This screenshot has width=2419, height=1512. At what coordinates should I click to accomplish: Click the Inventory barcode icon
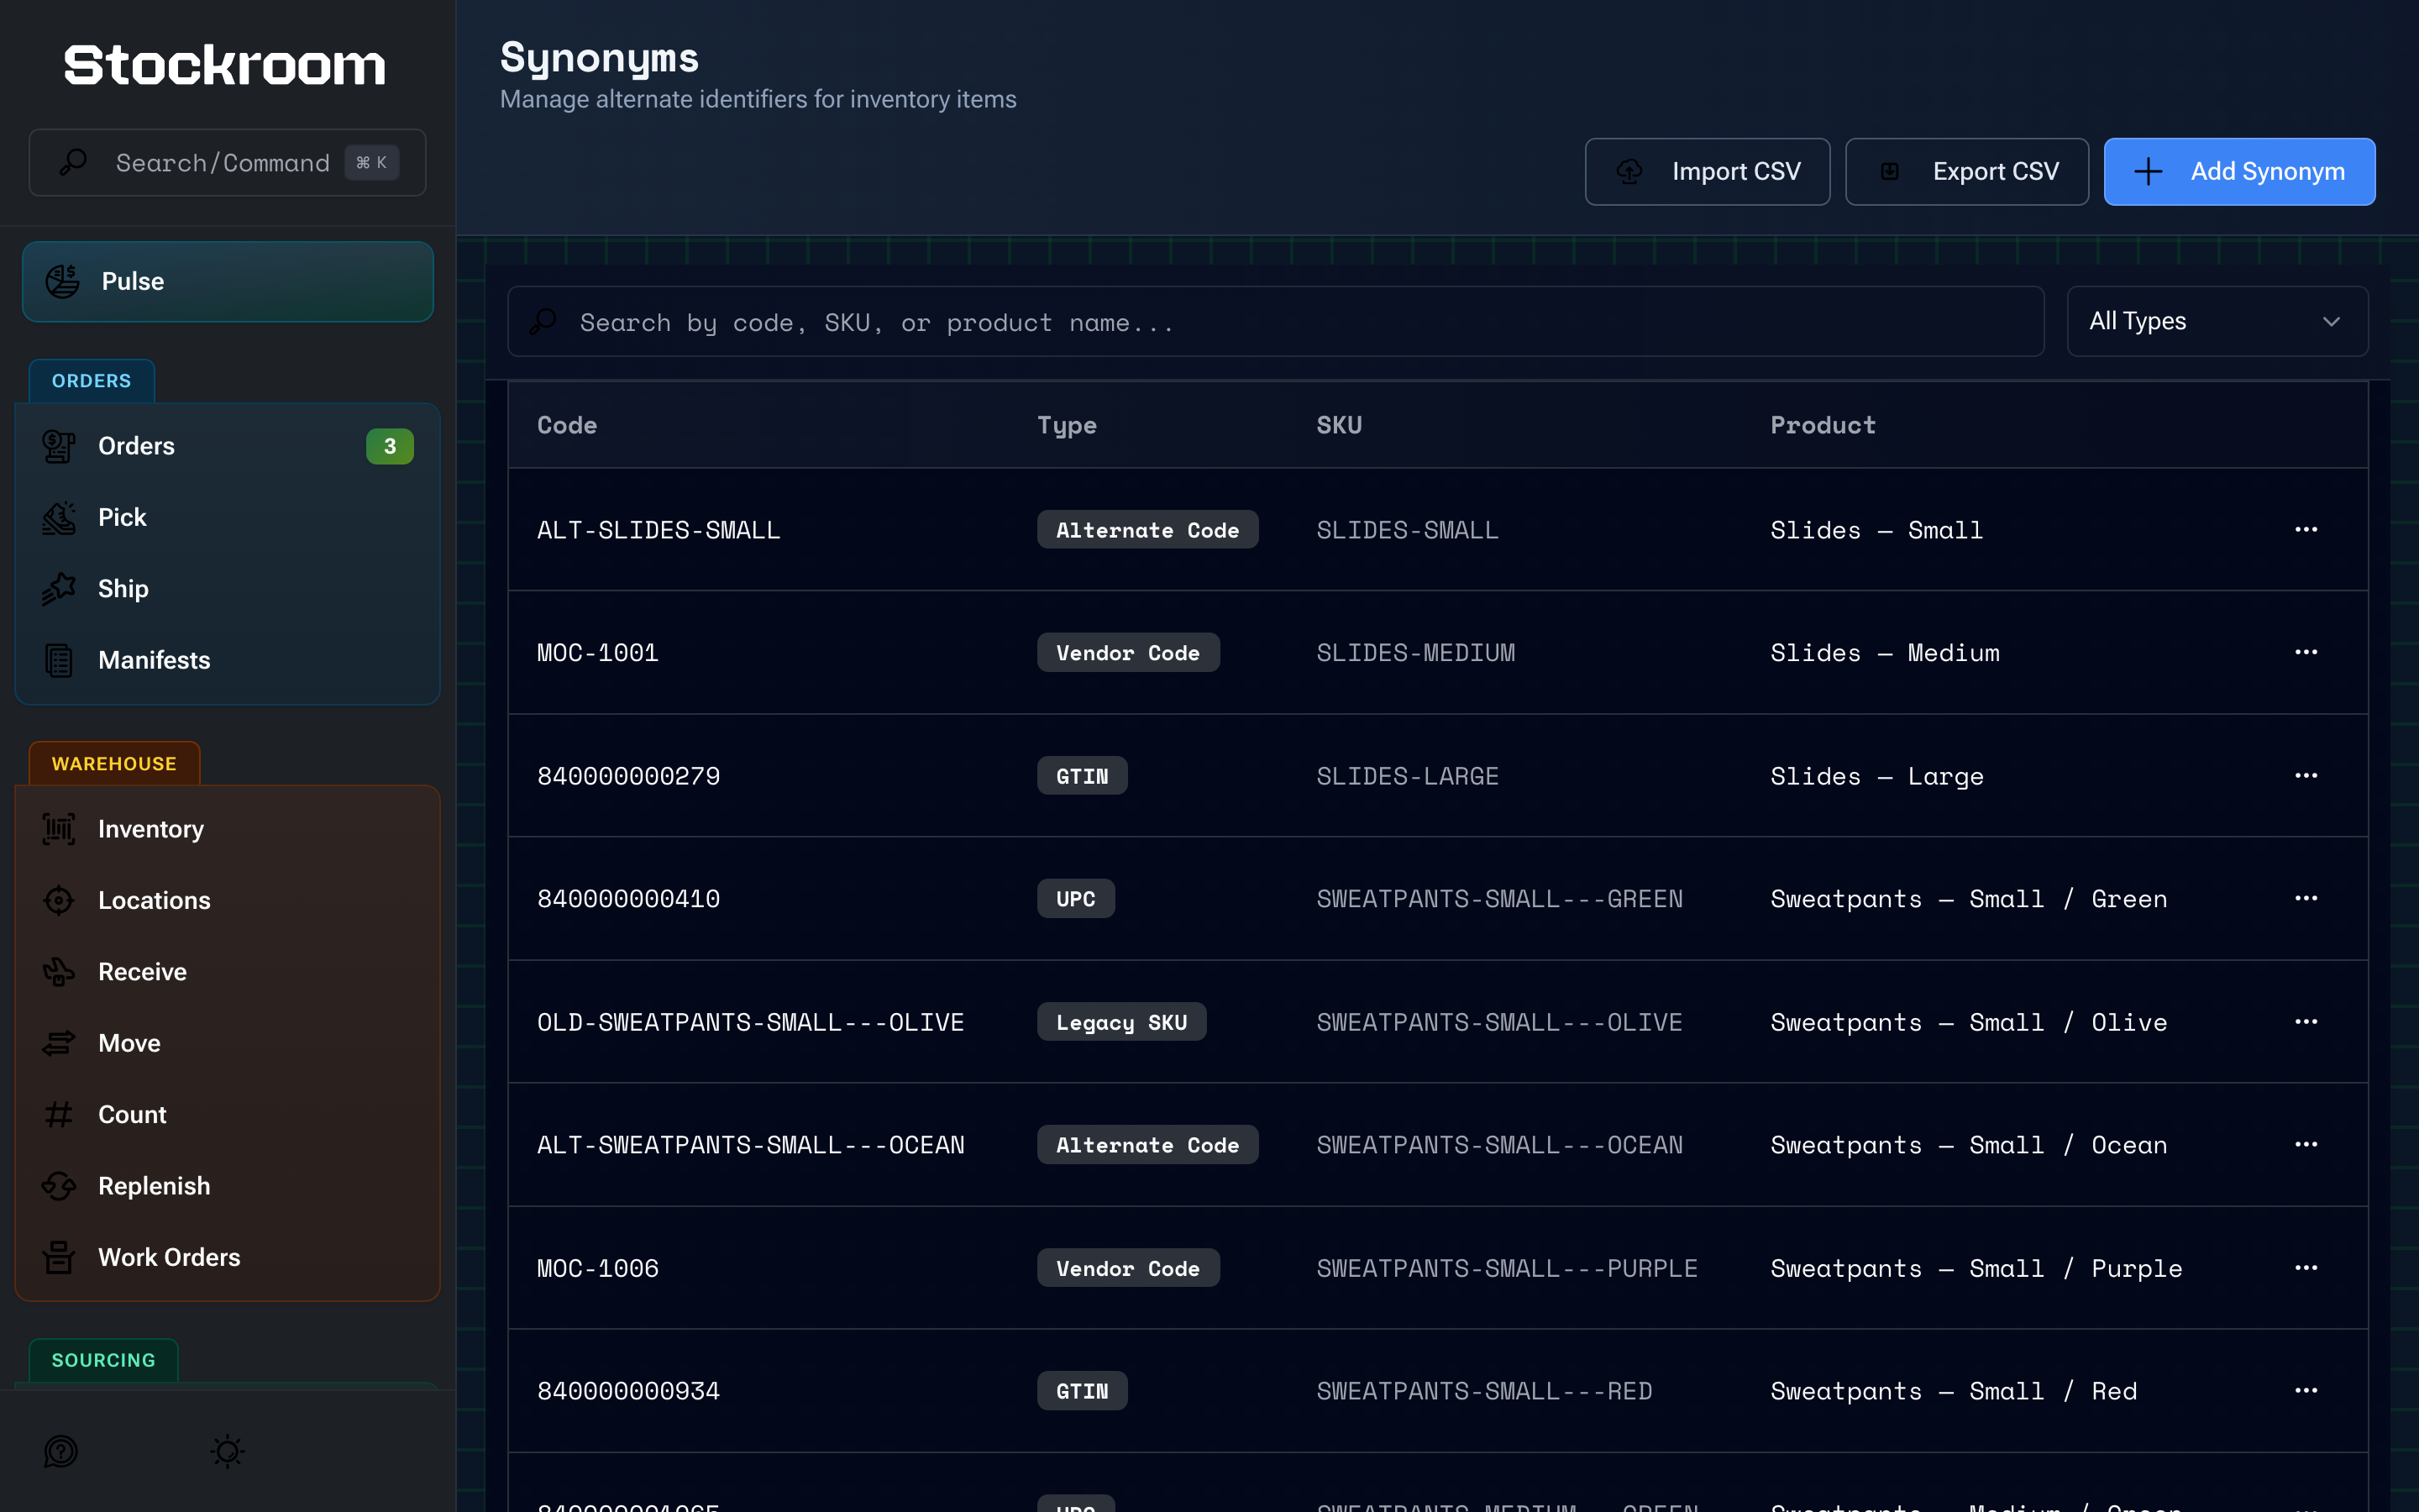click(59, 829)
